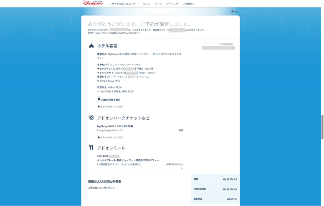Open the ご到着前に menu
The width and height of the screenshot is (324, 206).
(x=188, y=4)
